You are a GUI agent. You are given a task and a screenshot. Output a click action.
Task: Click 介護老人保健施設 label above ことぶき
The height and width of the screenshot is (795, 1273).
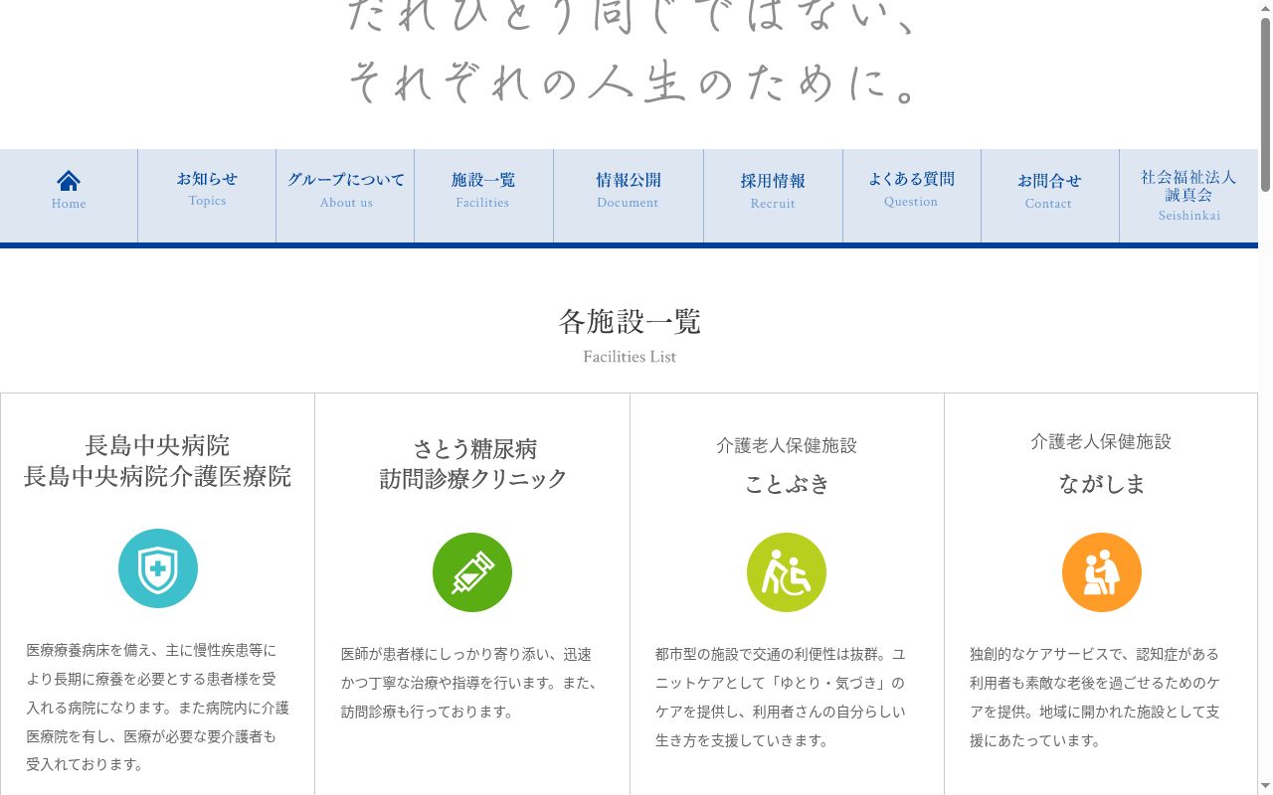pyautogui.click(x=787, y=445)
